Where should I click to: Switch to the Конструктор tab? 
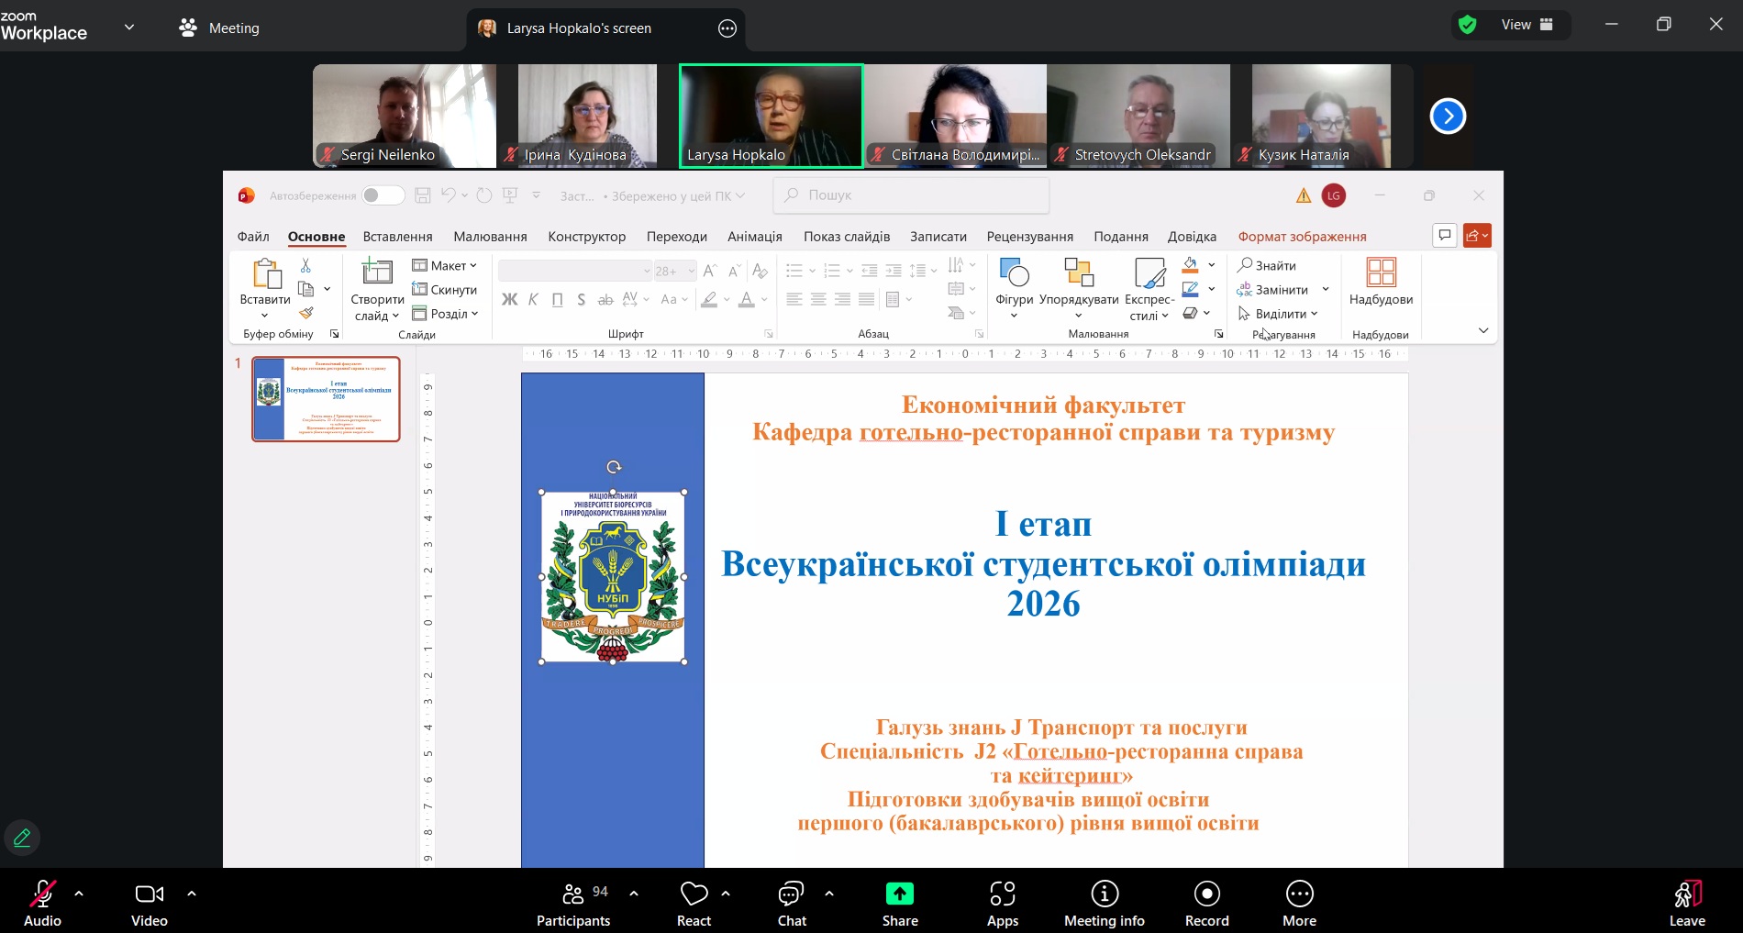click(586, 237)
